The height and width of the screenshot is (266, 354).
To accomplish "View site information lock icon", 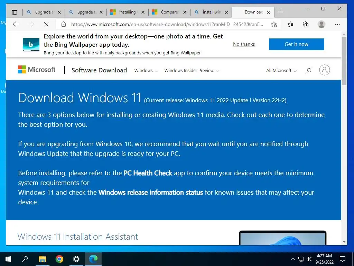I will (64, 24).
